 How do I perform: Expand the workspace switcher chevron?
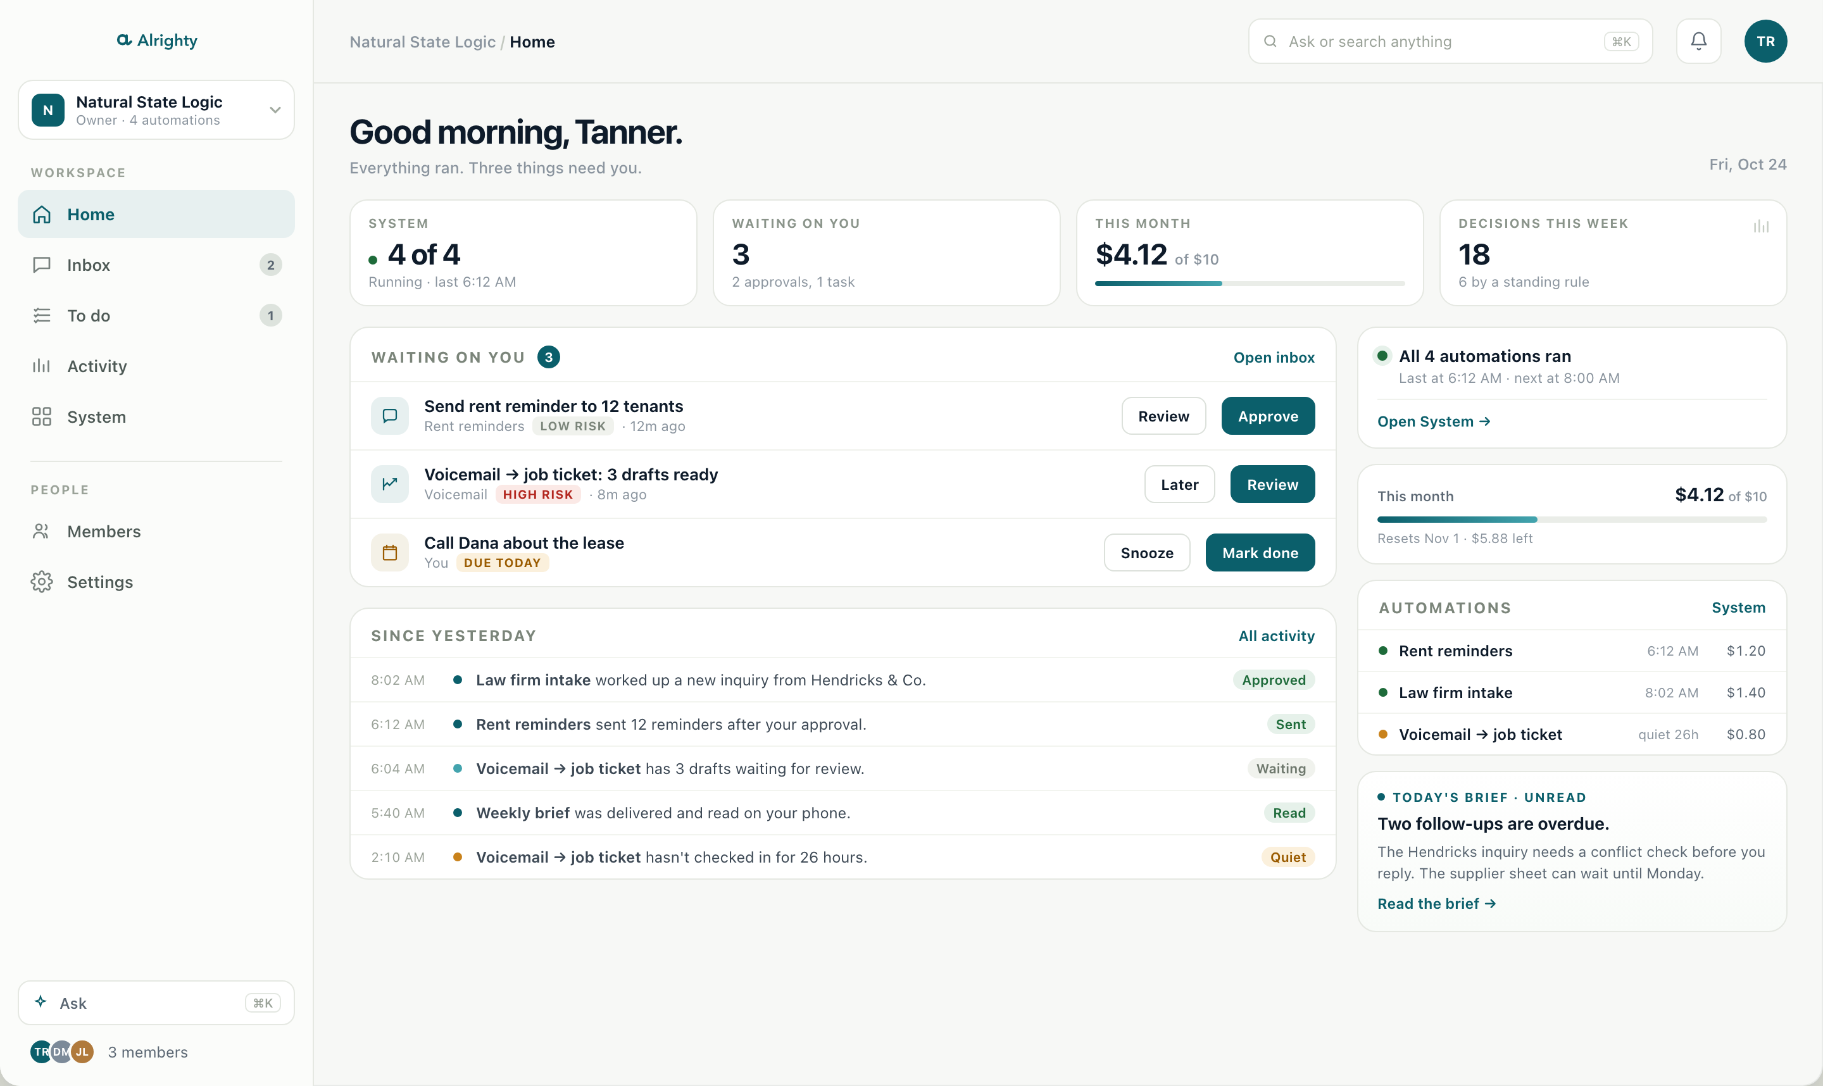click(x=275, y=109)
